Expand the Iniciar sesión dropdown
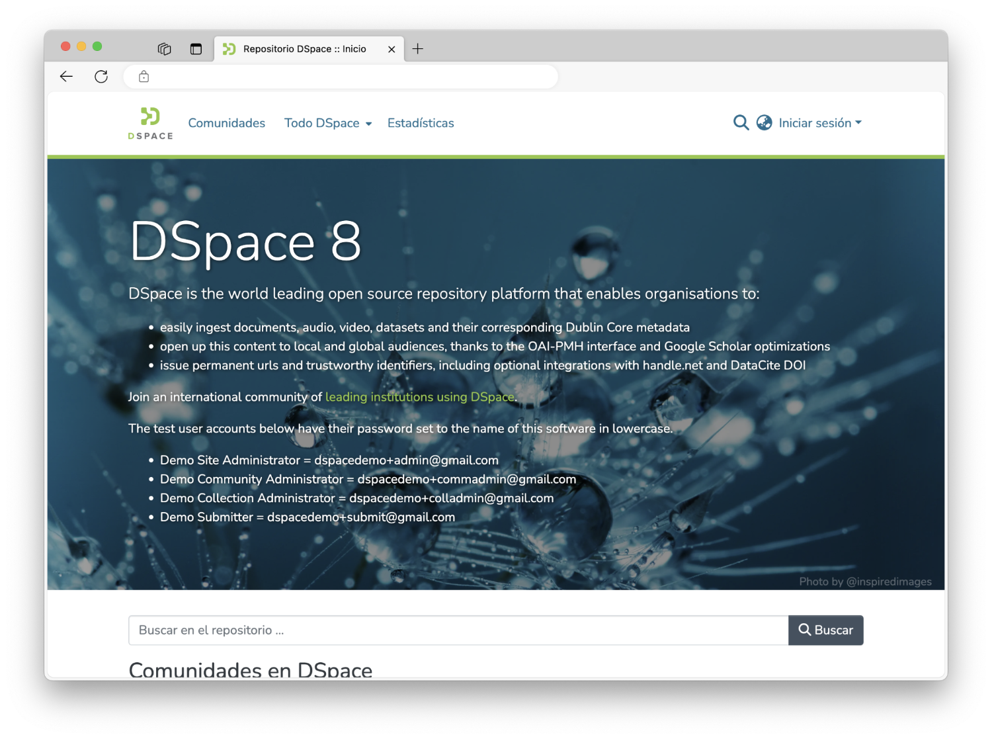Image resolution: width=992 pixels, height=739 pixels. coord(820,123)
